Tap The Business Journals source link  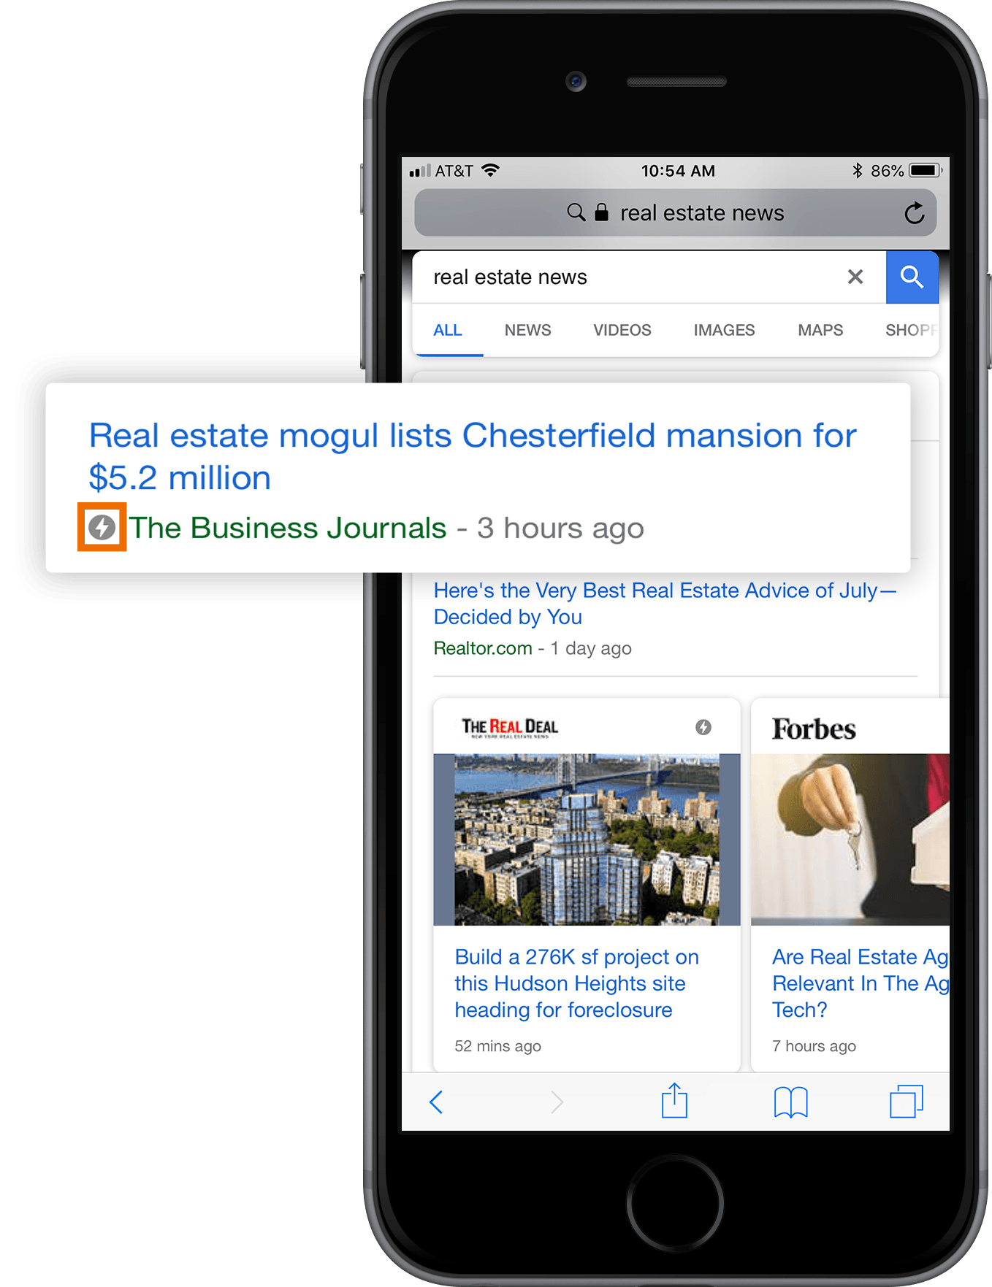(x=288, y=528)
